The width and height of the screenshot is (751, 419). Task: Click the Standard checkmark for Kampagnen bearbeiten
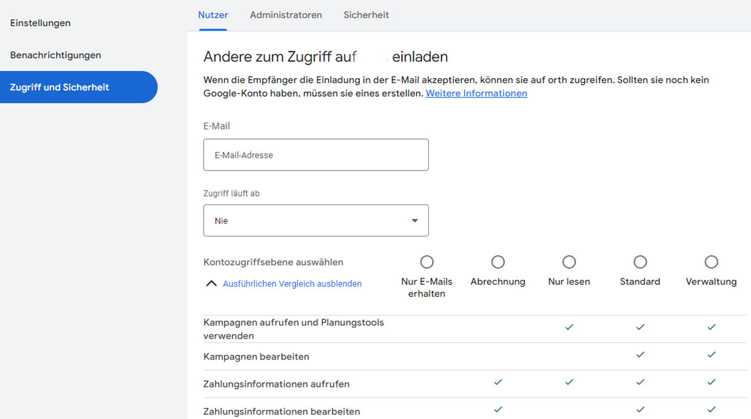640,355
